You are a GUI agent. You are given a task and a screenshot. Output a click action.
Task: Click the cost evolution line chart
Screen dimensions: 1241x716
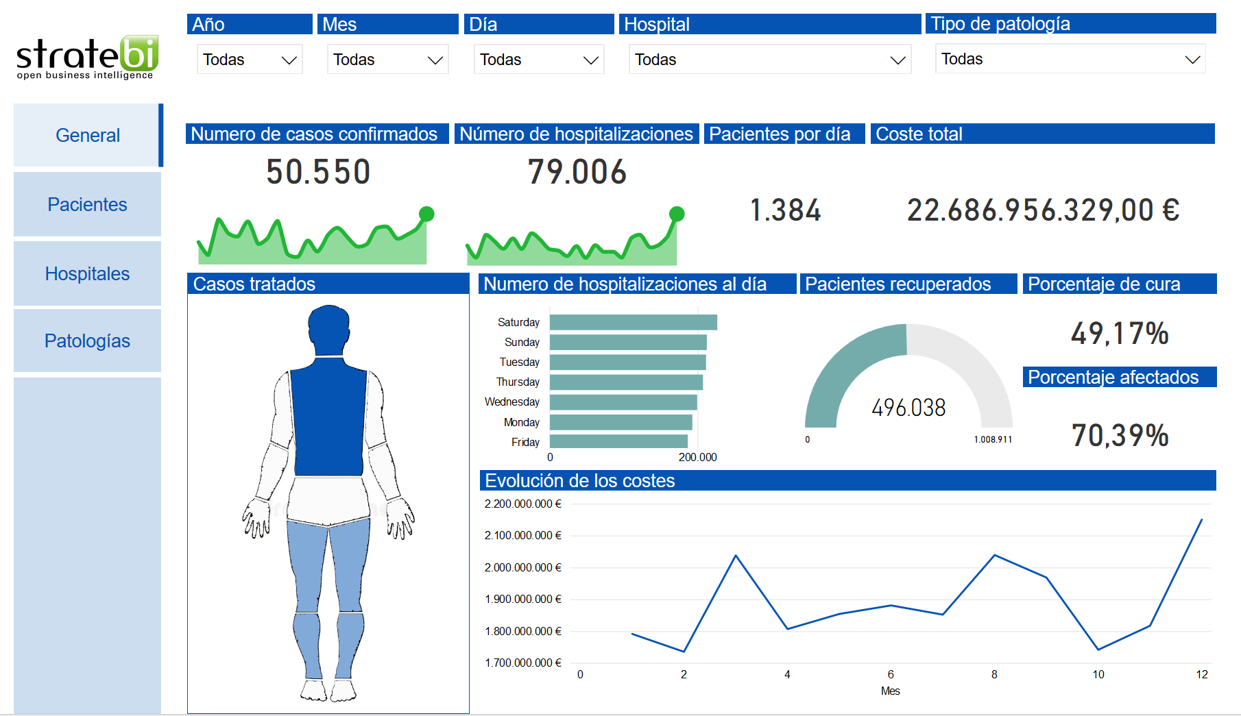pyautogui.click(x=890, y=589)
